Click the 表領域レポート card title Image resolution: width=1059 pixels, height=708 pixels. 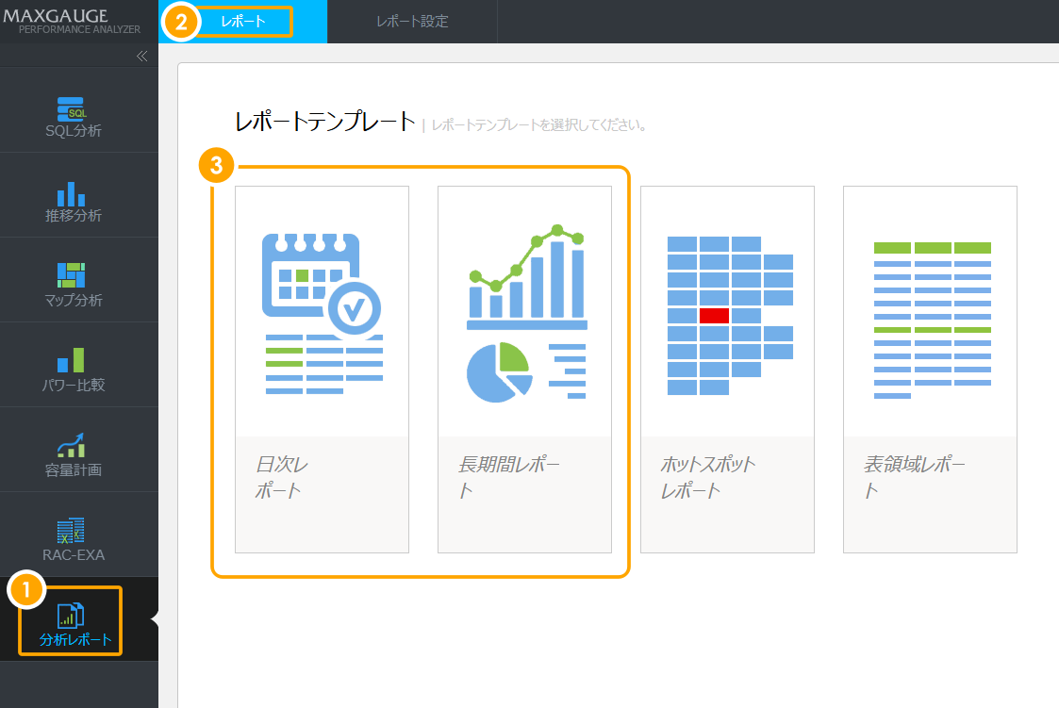915,478
